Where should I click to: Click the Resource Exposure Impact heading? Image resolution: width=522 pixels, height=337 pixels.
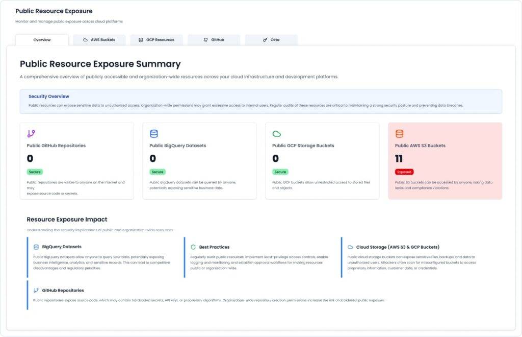click(x=67, y=220)
